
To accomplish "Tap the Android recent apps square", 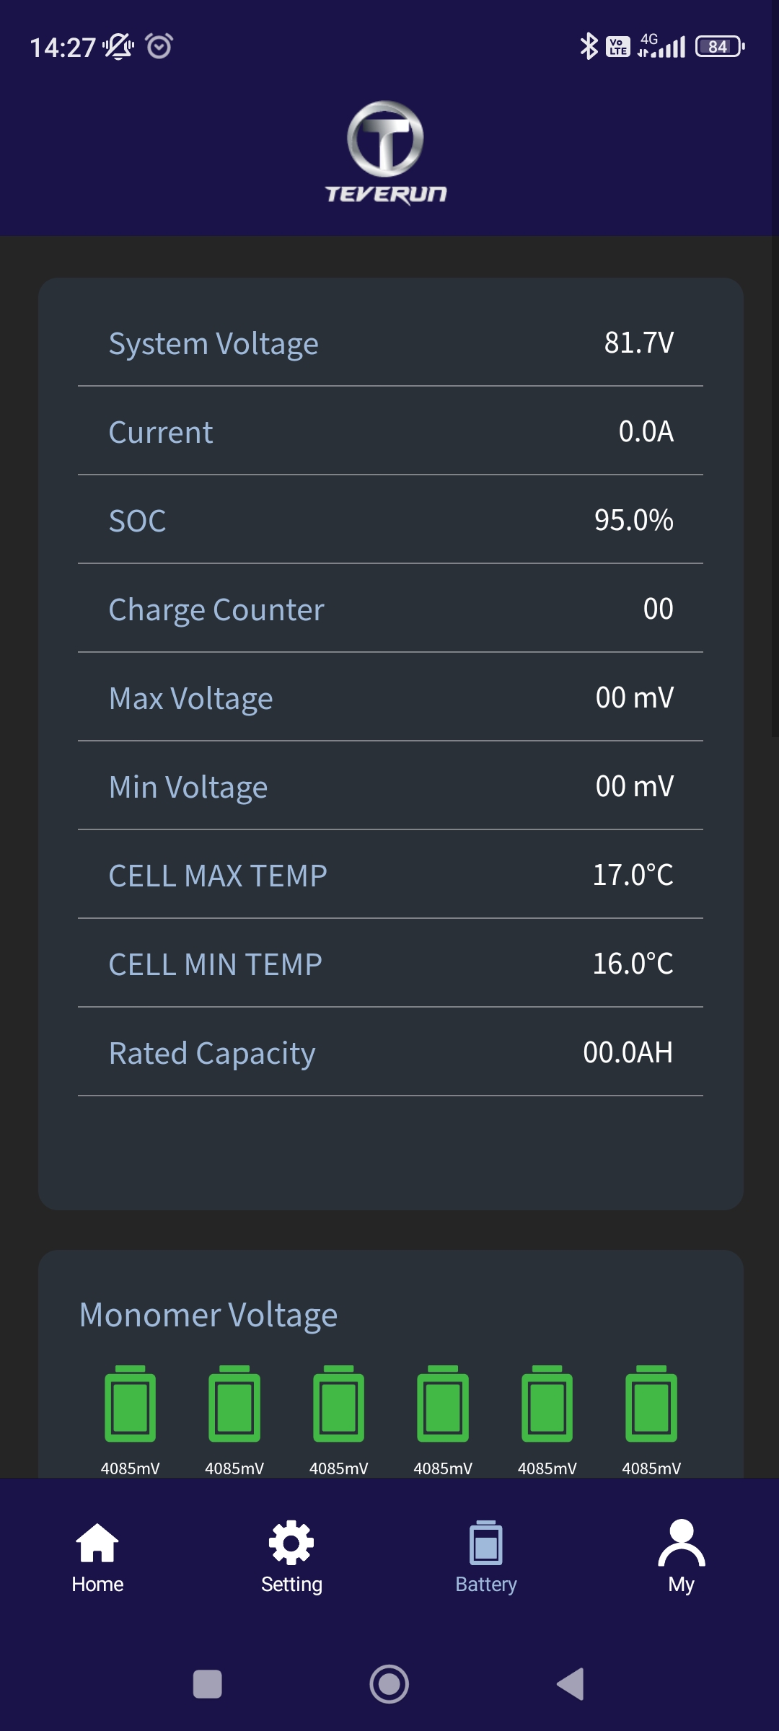I will (208, 1684).
